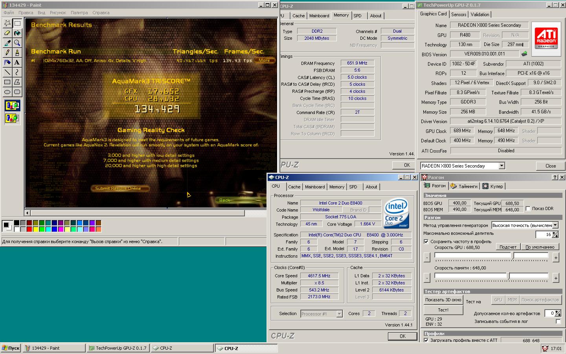Screen dimensions: 566x354
Task: Select the Polygon shape tool
Action: point(17,82)
